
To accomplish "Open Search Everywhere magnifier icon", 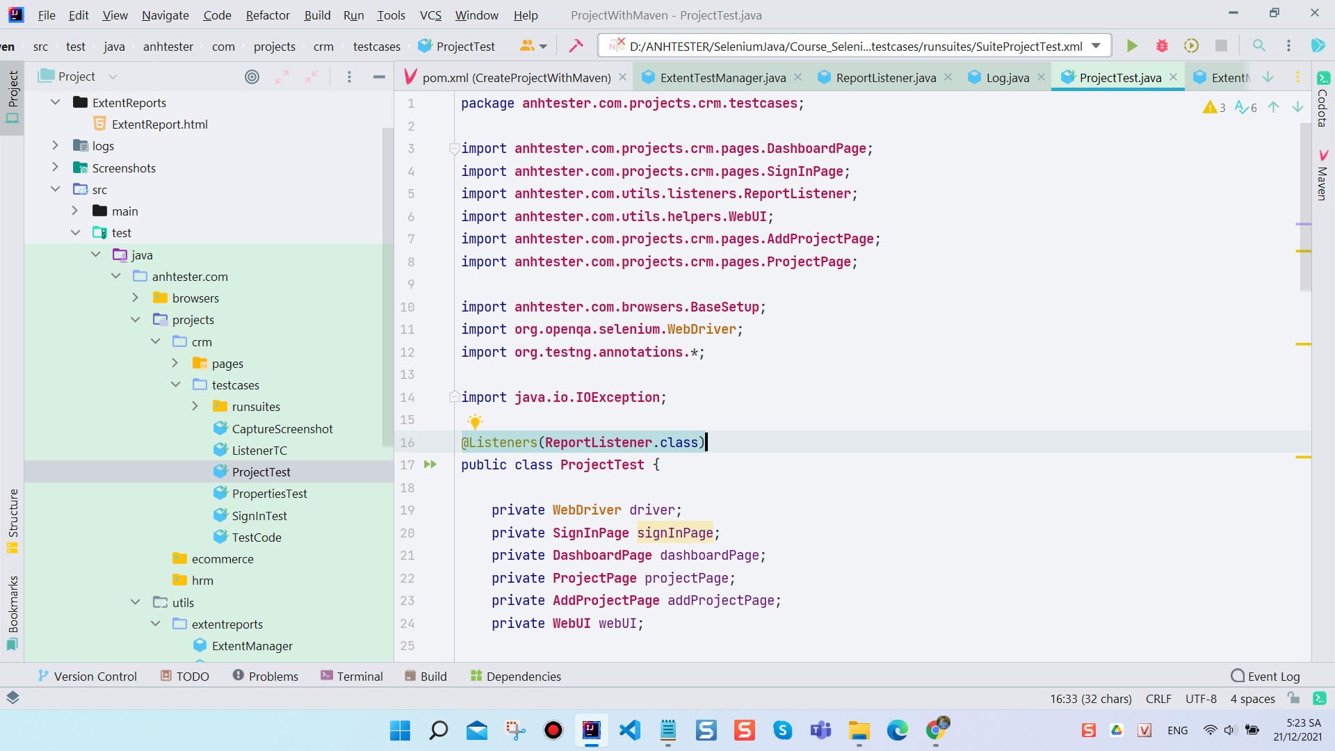I will [x=1259, y=46].
